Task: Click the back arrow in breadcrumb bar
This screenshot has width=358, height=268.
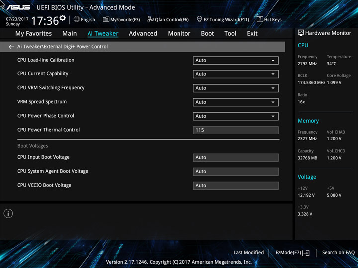Action: click(x=11, y=47)
